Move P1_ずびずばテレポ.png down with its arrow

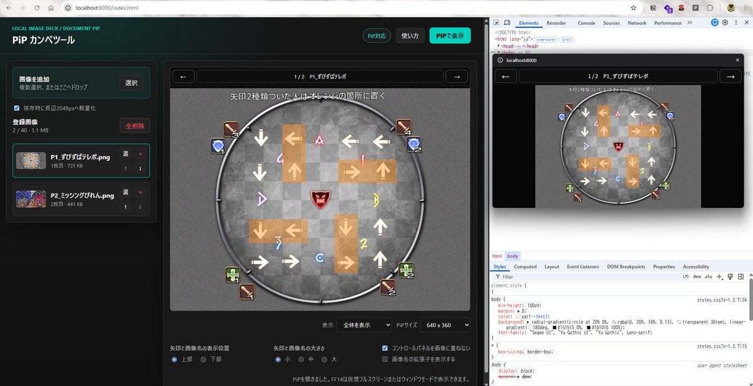click(x=140, y=168)
